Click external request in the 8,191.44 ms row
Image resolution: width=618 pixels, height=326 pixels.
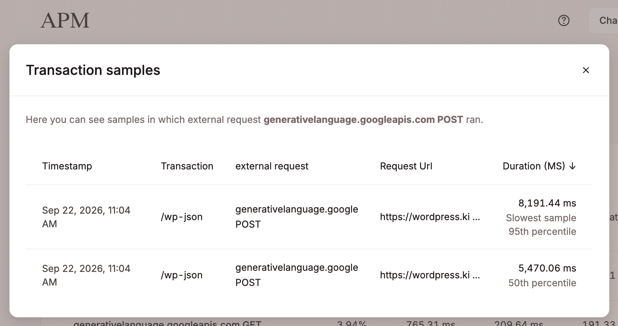(297, 217)
